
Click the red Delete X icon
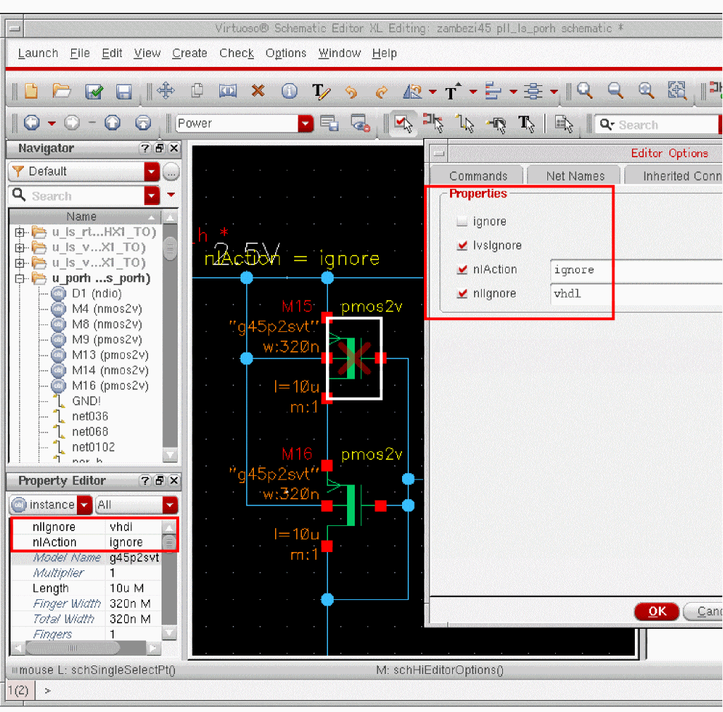coord(258,90)
